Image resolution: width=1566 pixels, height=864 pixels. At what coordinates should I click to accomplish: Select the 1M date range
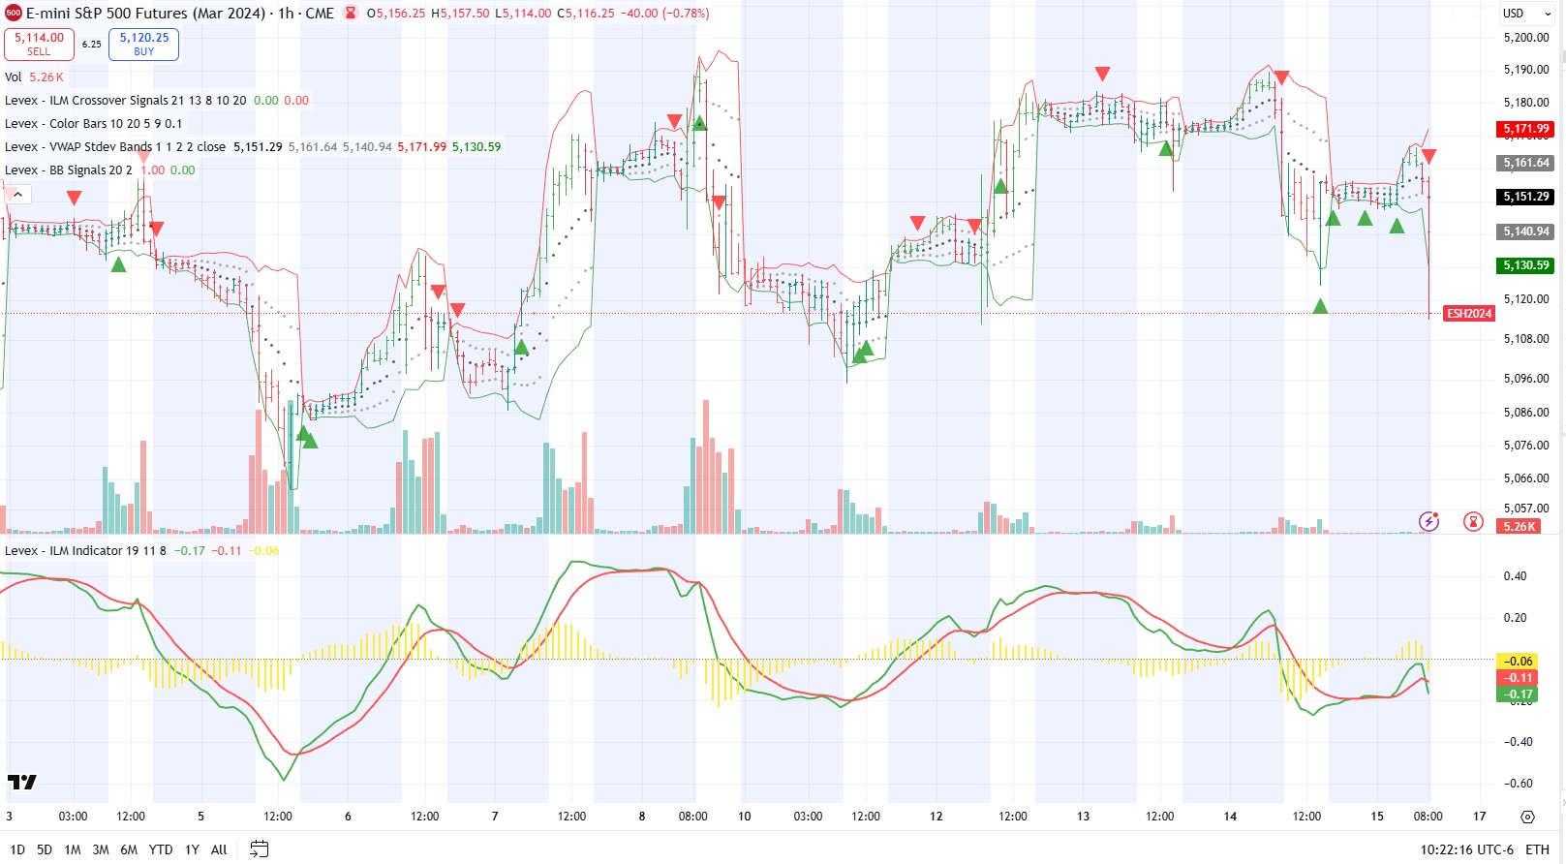click(x=73, y=849)
